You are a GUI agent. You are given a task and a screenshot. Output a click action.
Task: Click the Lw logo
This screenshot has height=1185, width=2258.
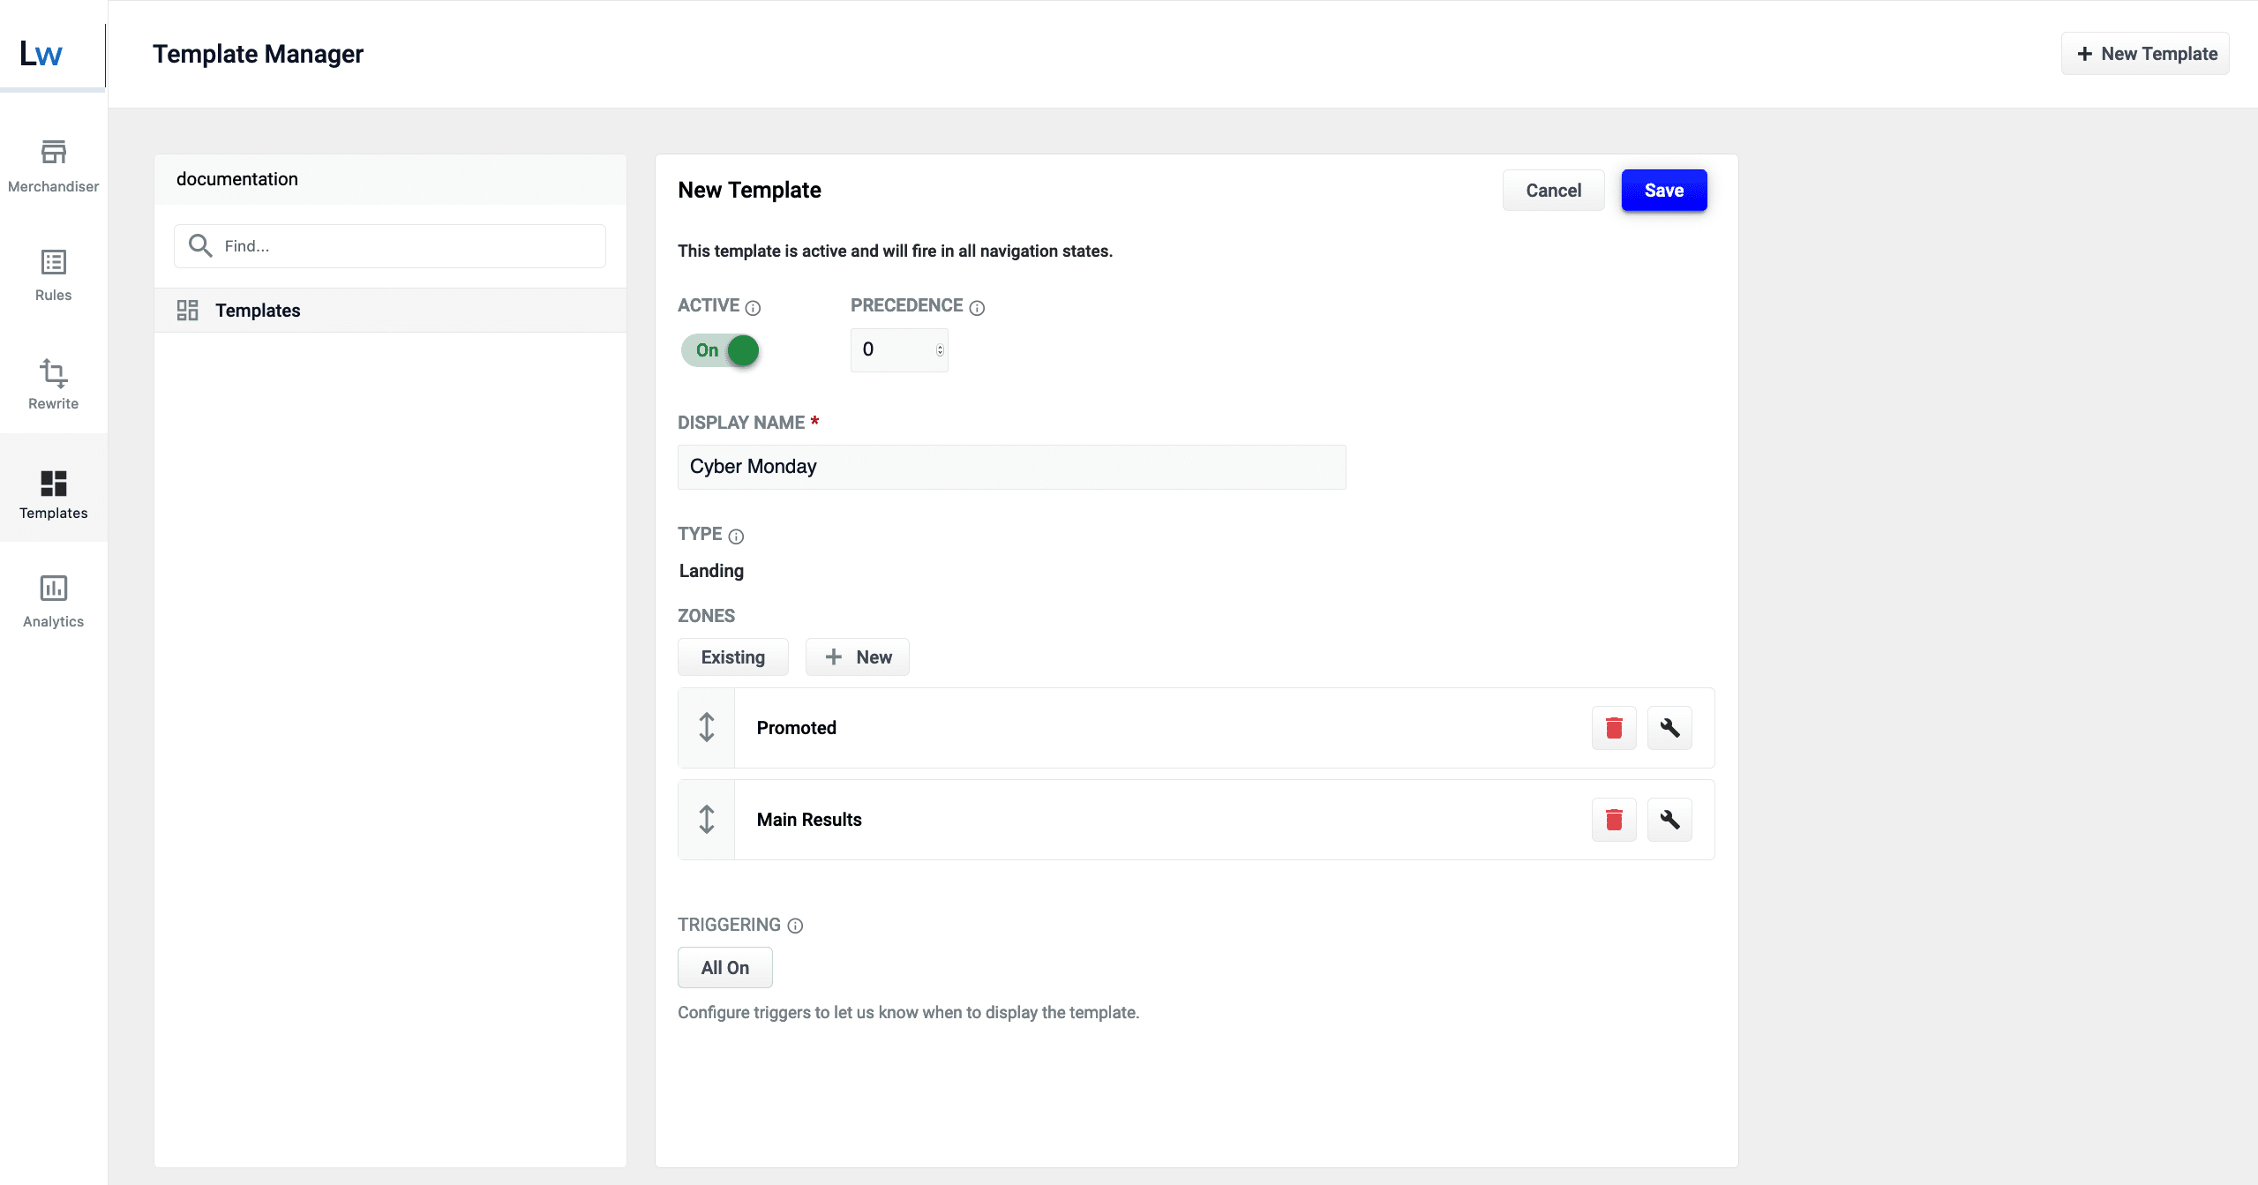click(x=41, y=54)
